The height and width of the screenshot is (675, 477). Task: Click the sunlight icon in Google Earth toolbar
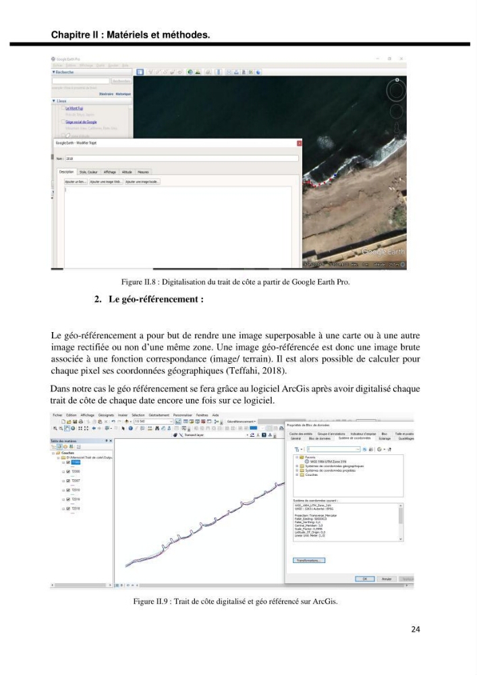pyautogui.click(x=197, y=72)
